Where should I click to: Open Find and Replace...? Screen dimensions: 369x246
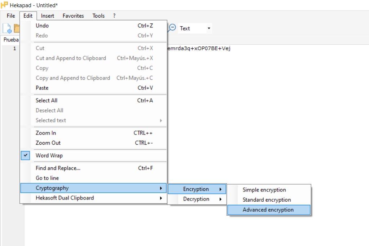pos(93,168)
